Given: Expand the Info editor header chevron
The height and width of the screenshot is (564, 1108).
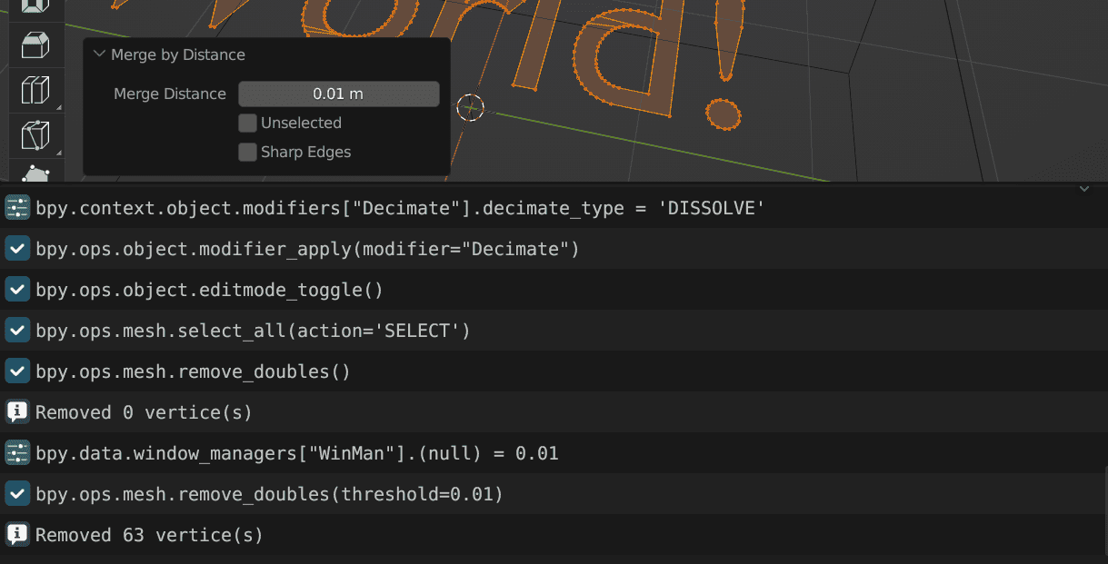Looking at the screenshot, I should pos(1083,189).
